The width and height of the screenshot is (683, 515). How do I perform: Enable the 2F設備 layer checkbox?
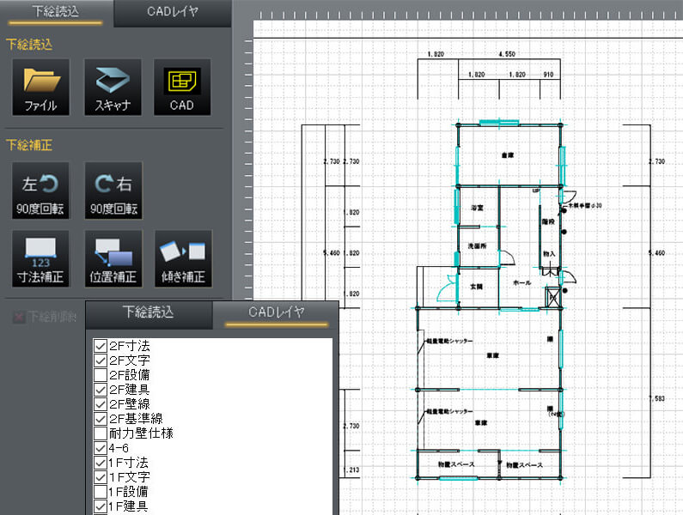tap(101, 375)
